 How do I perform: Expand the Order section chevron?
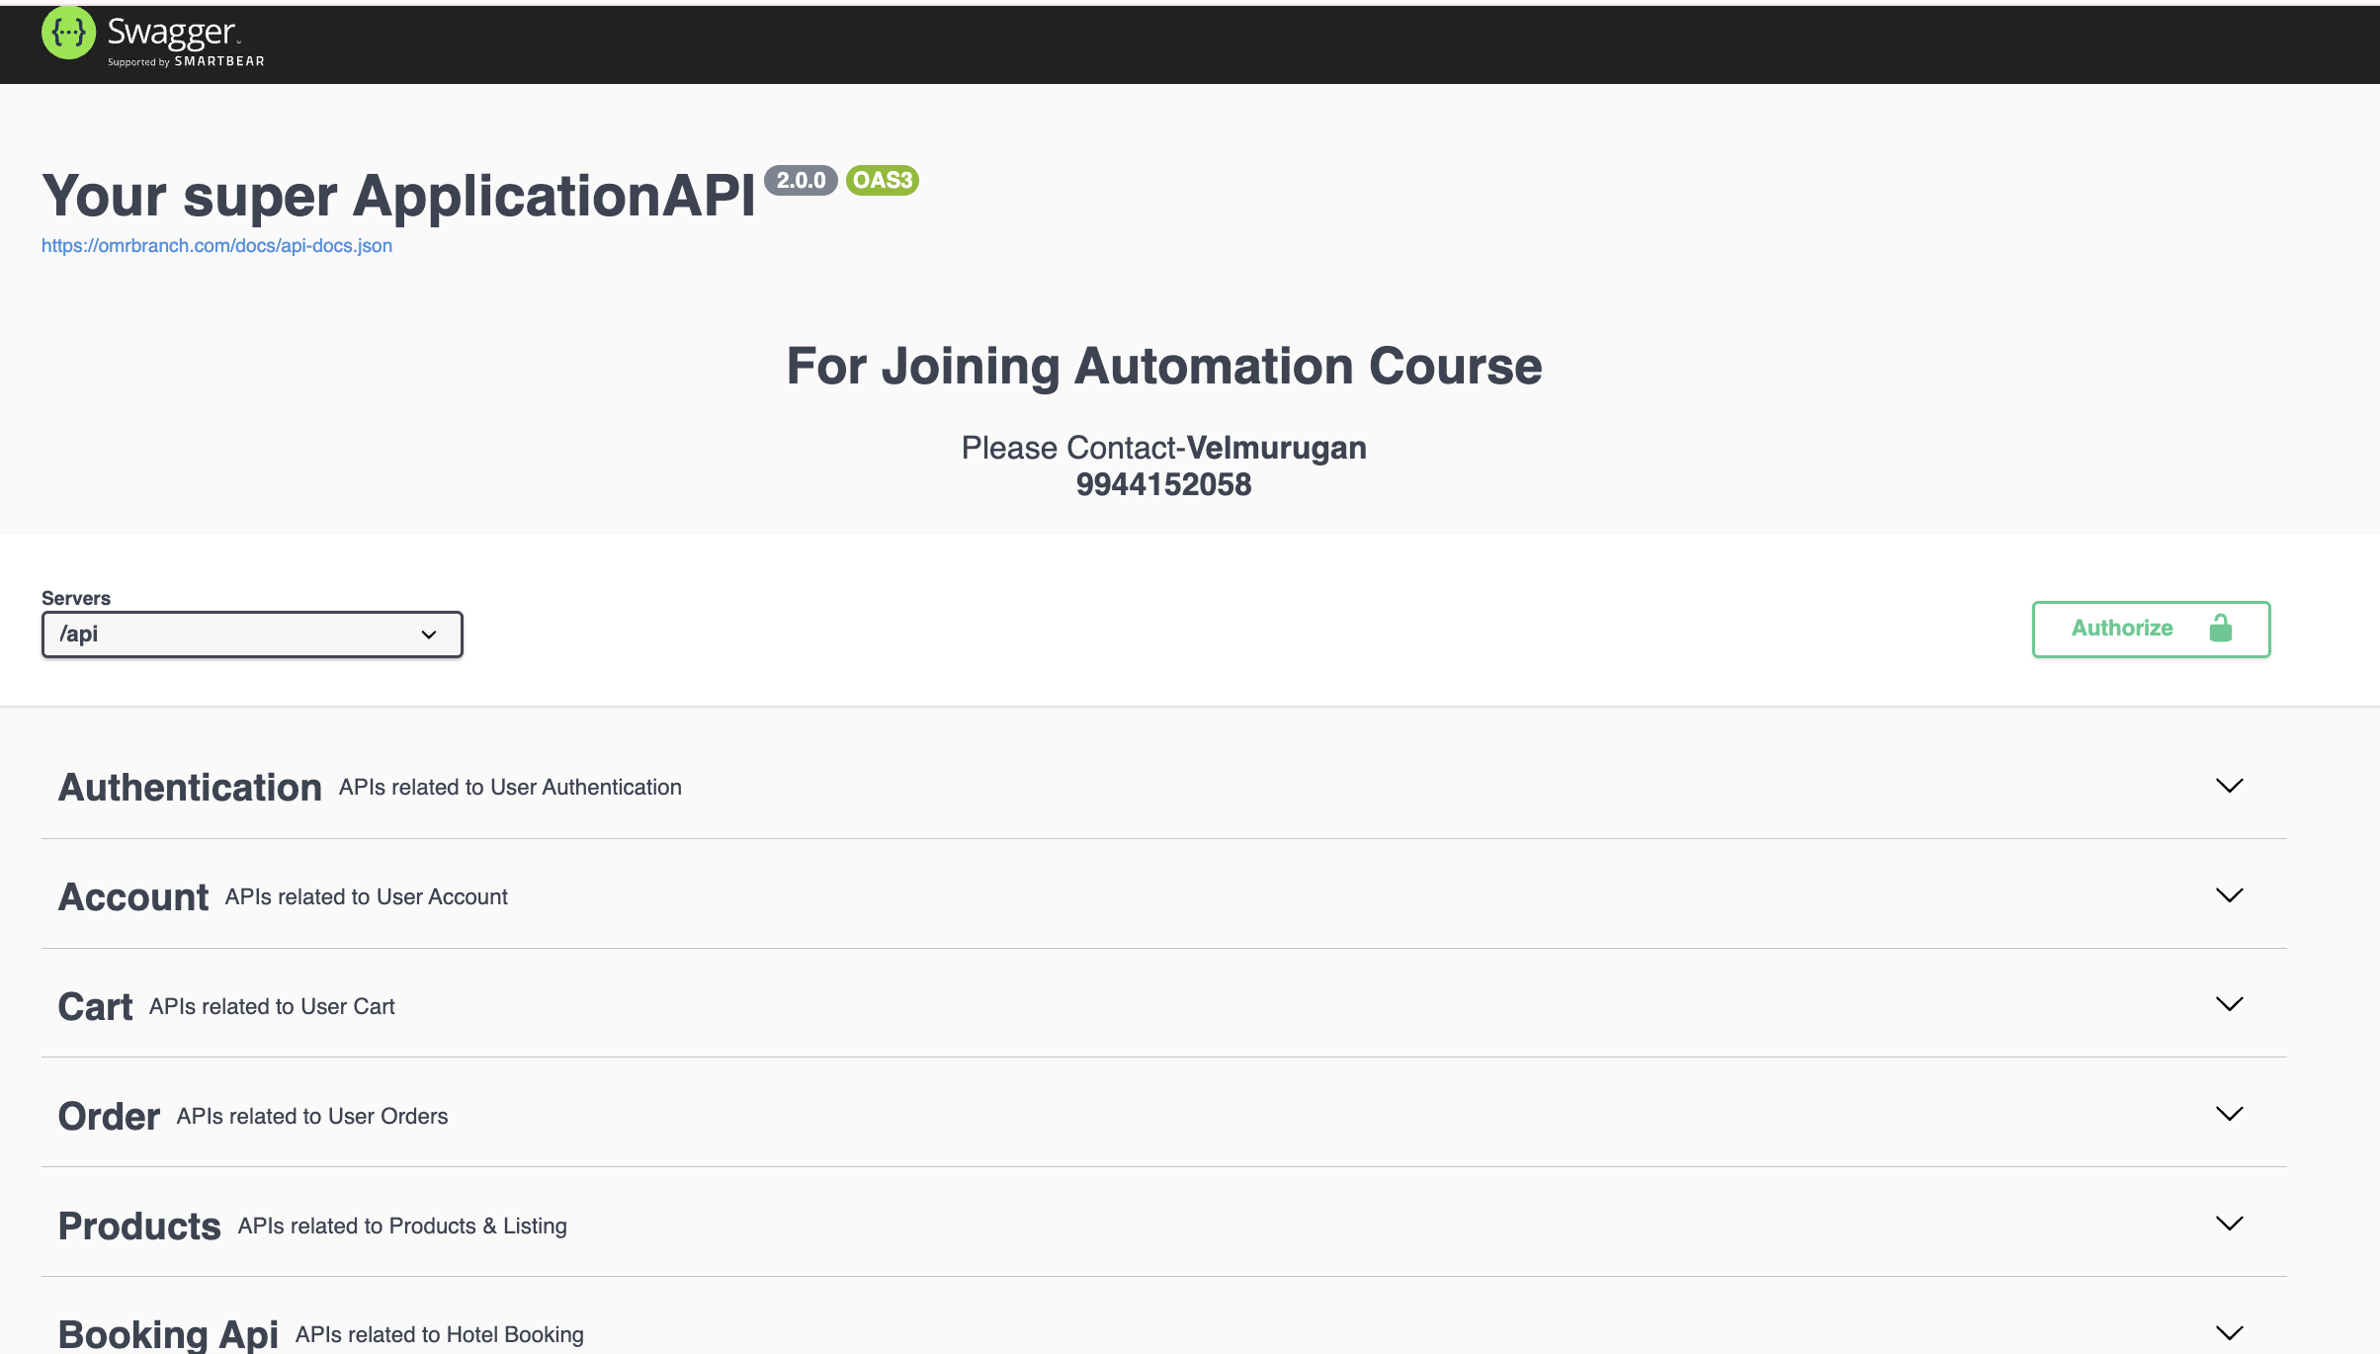coord(2230,1114)
